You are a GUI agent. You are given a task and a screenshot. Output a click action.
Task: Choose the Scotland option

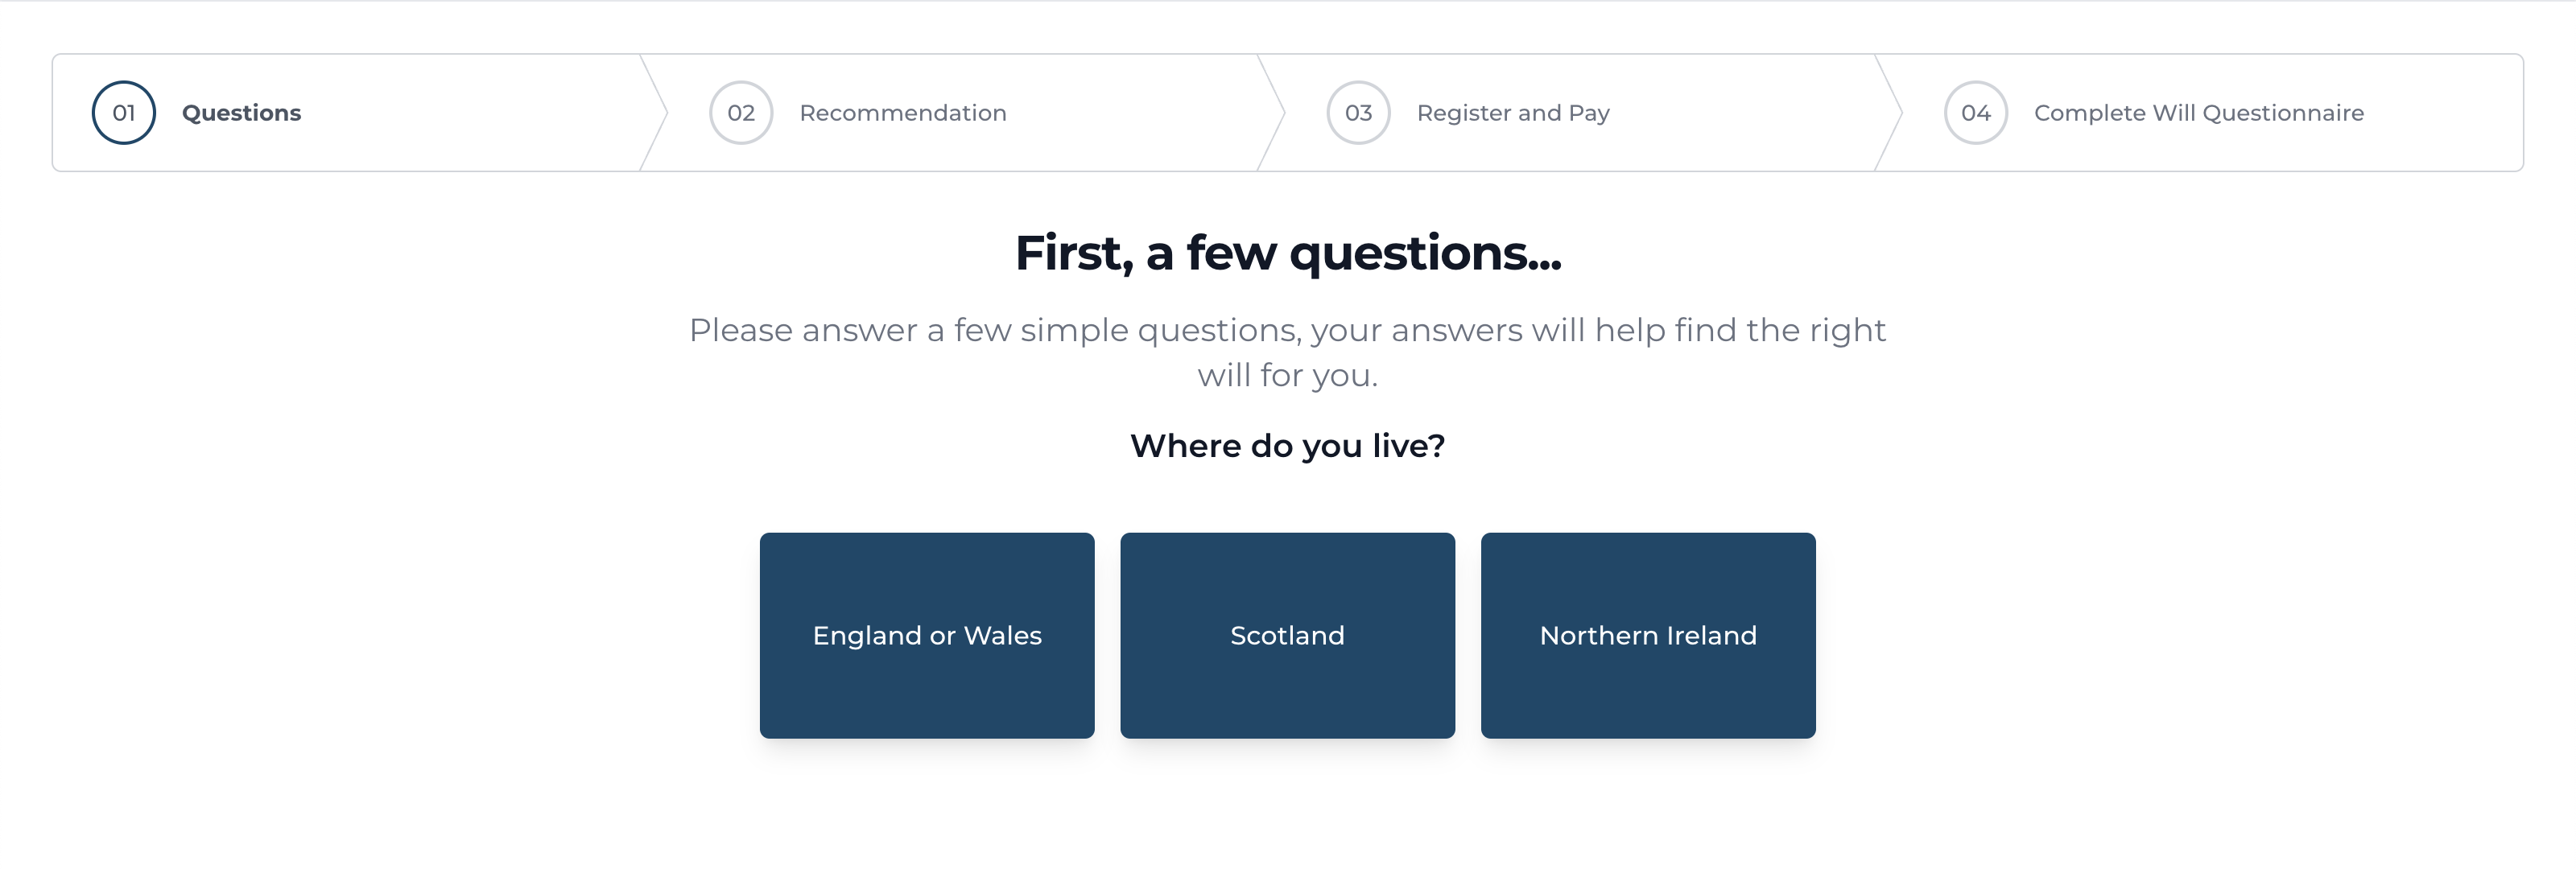pyautogui.click(x=1287, y=636)
